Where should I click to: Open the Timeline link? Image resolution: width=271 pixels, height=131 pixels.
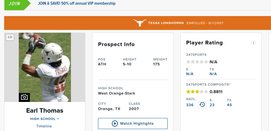tap(44, 126)
